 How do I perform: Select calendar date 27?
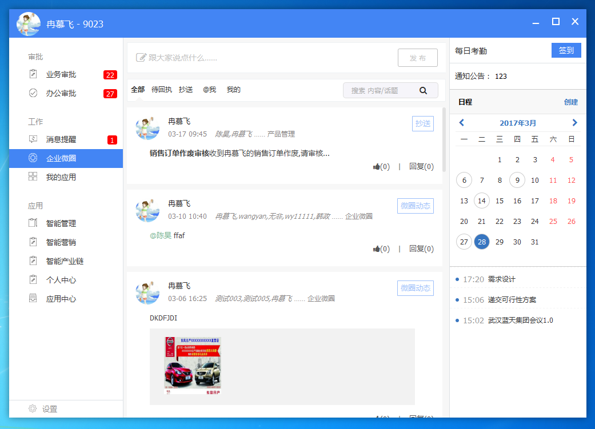(464, 242)
